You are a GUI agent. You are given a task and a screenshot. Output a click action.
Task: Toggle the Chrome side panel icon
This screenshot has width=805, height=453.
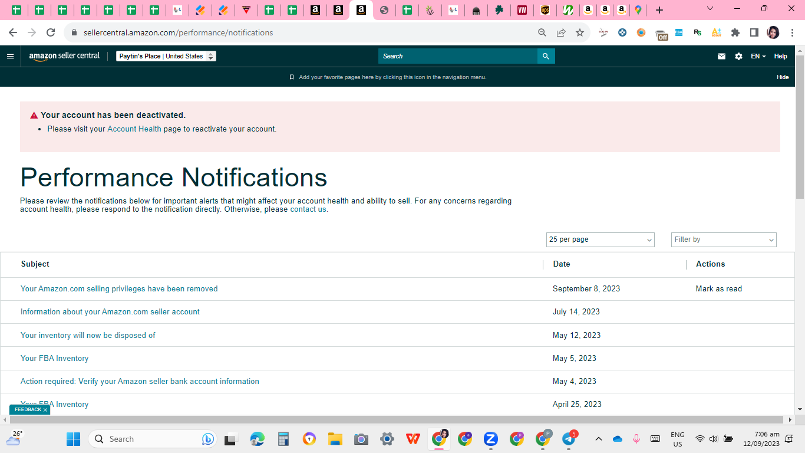(754, 32)
